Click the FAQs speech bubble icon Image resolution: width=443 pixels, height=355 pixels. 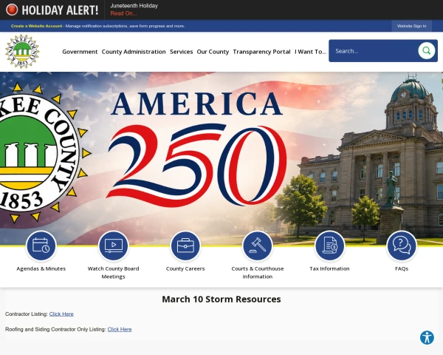tap(402, 246)
